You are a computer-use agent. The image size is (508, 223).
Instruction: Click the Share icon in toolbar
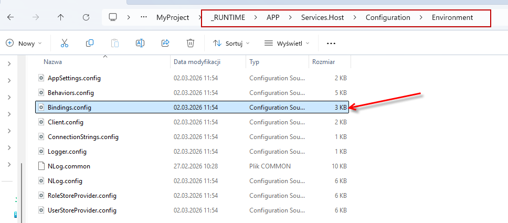coord(165,43)
